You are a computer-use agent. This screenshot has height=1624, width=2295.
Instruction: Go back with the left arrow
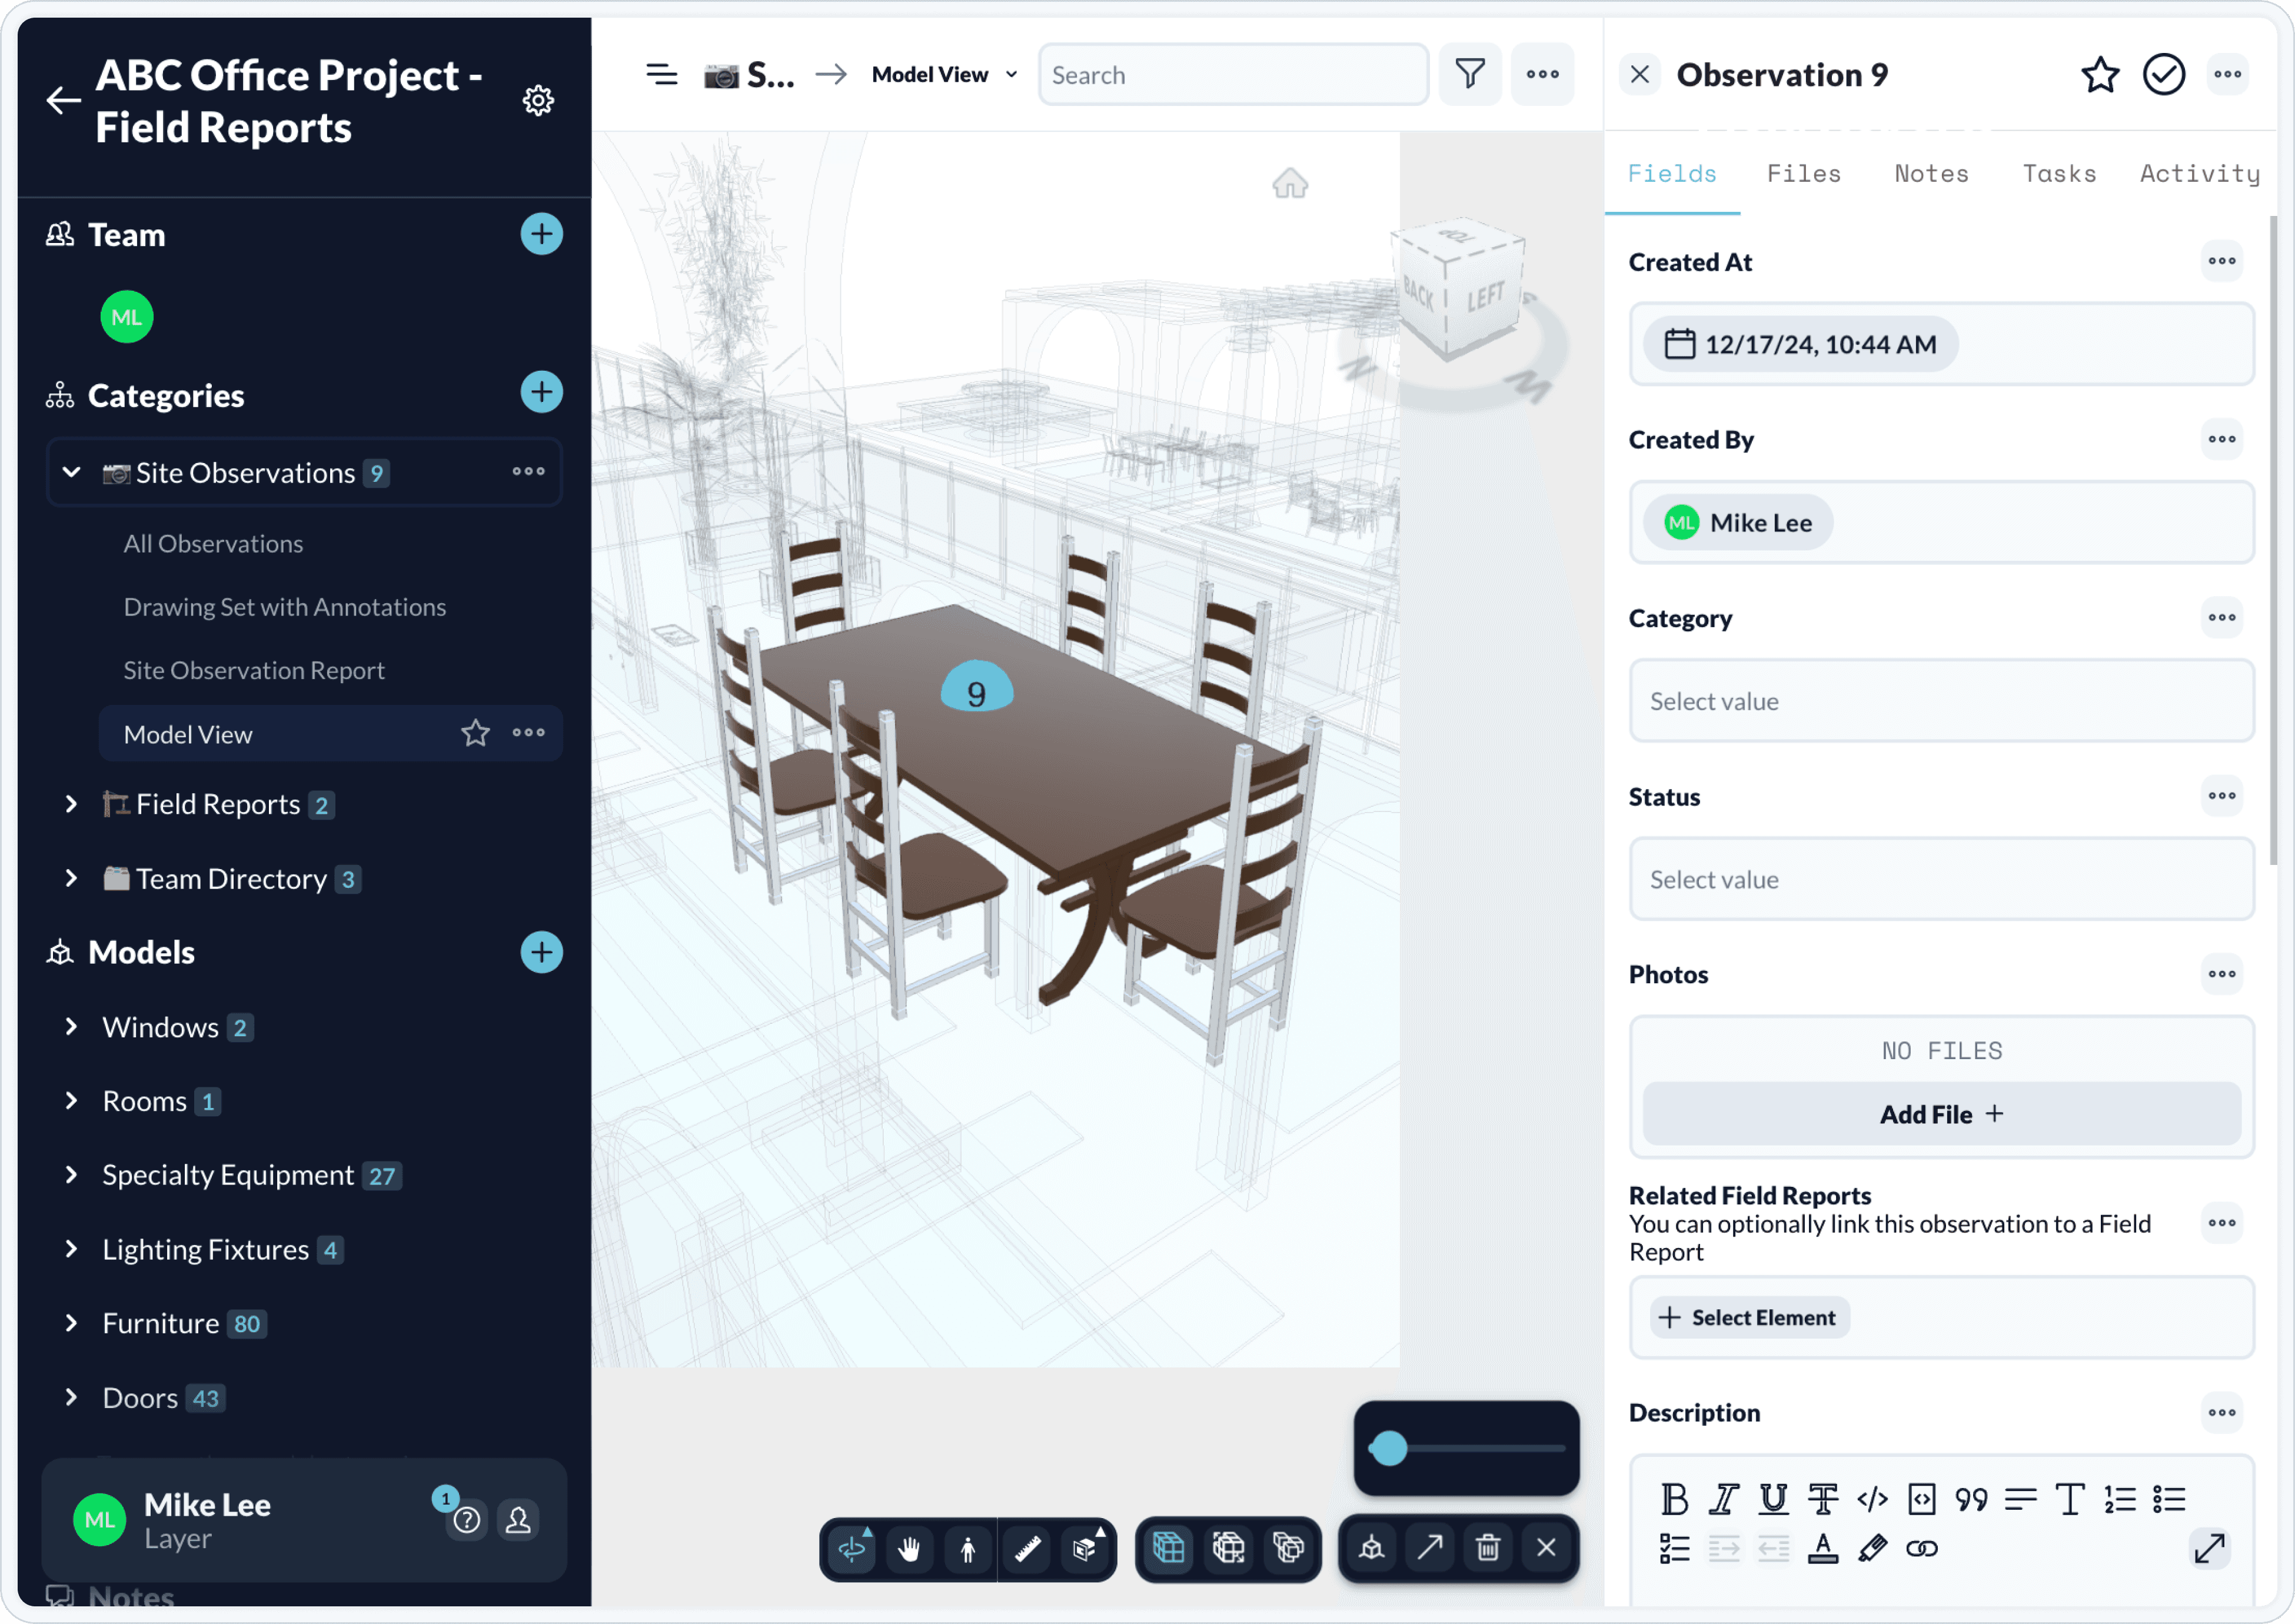tap(63, 100)
